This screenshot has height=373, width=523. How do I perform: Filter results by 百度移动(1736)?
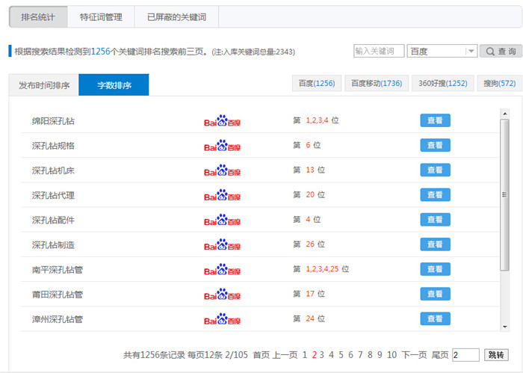(x=377, y=84)
